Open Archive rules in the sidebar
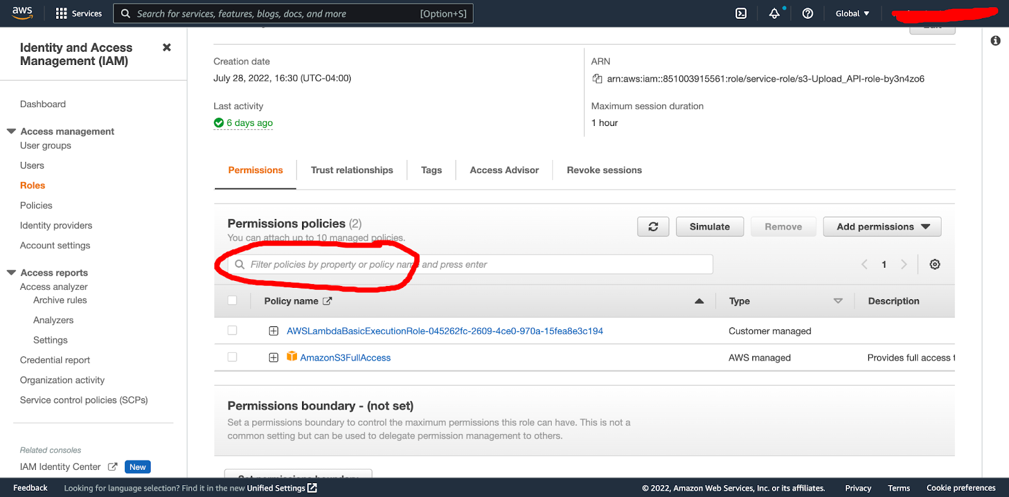This screenshot has width=1009, height=497. 60,300
